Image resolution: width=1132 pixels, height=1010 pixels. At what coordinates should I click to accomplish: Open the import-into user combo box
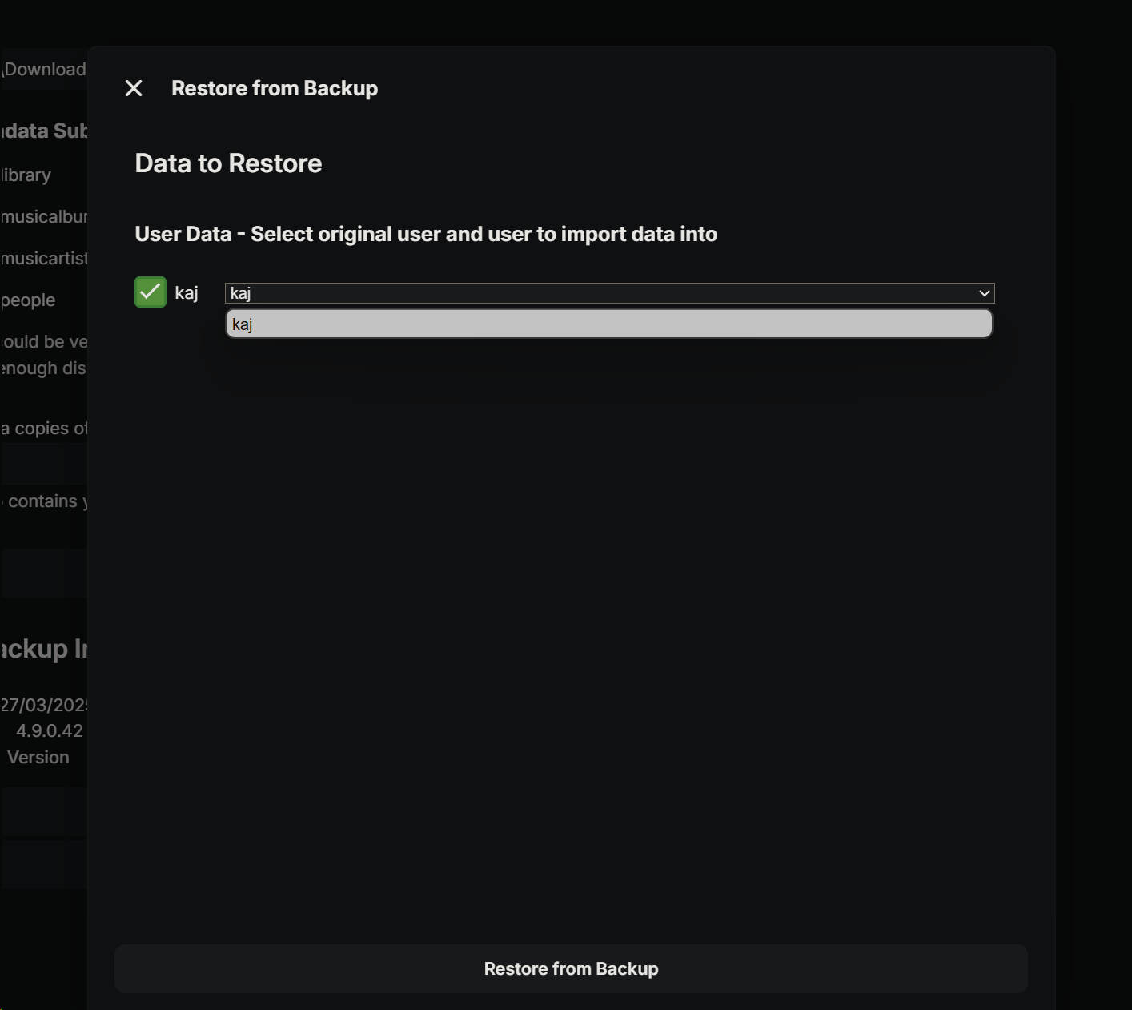(600, 293)
